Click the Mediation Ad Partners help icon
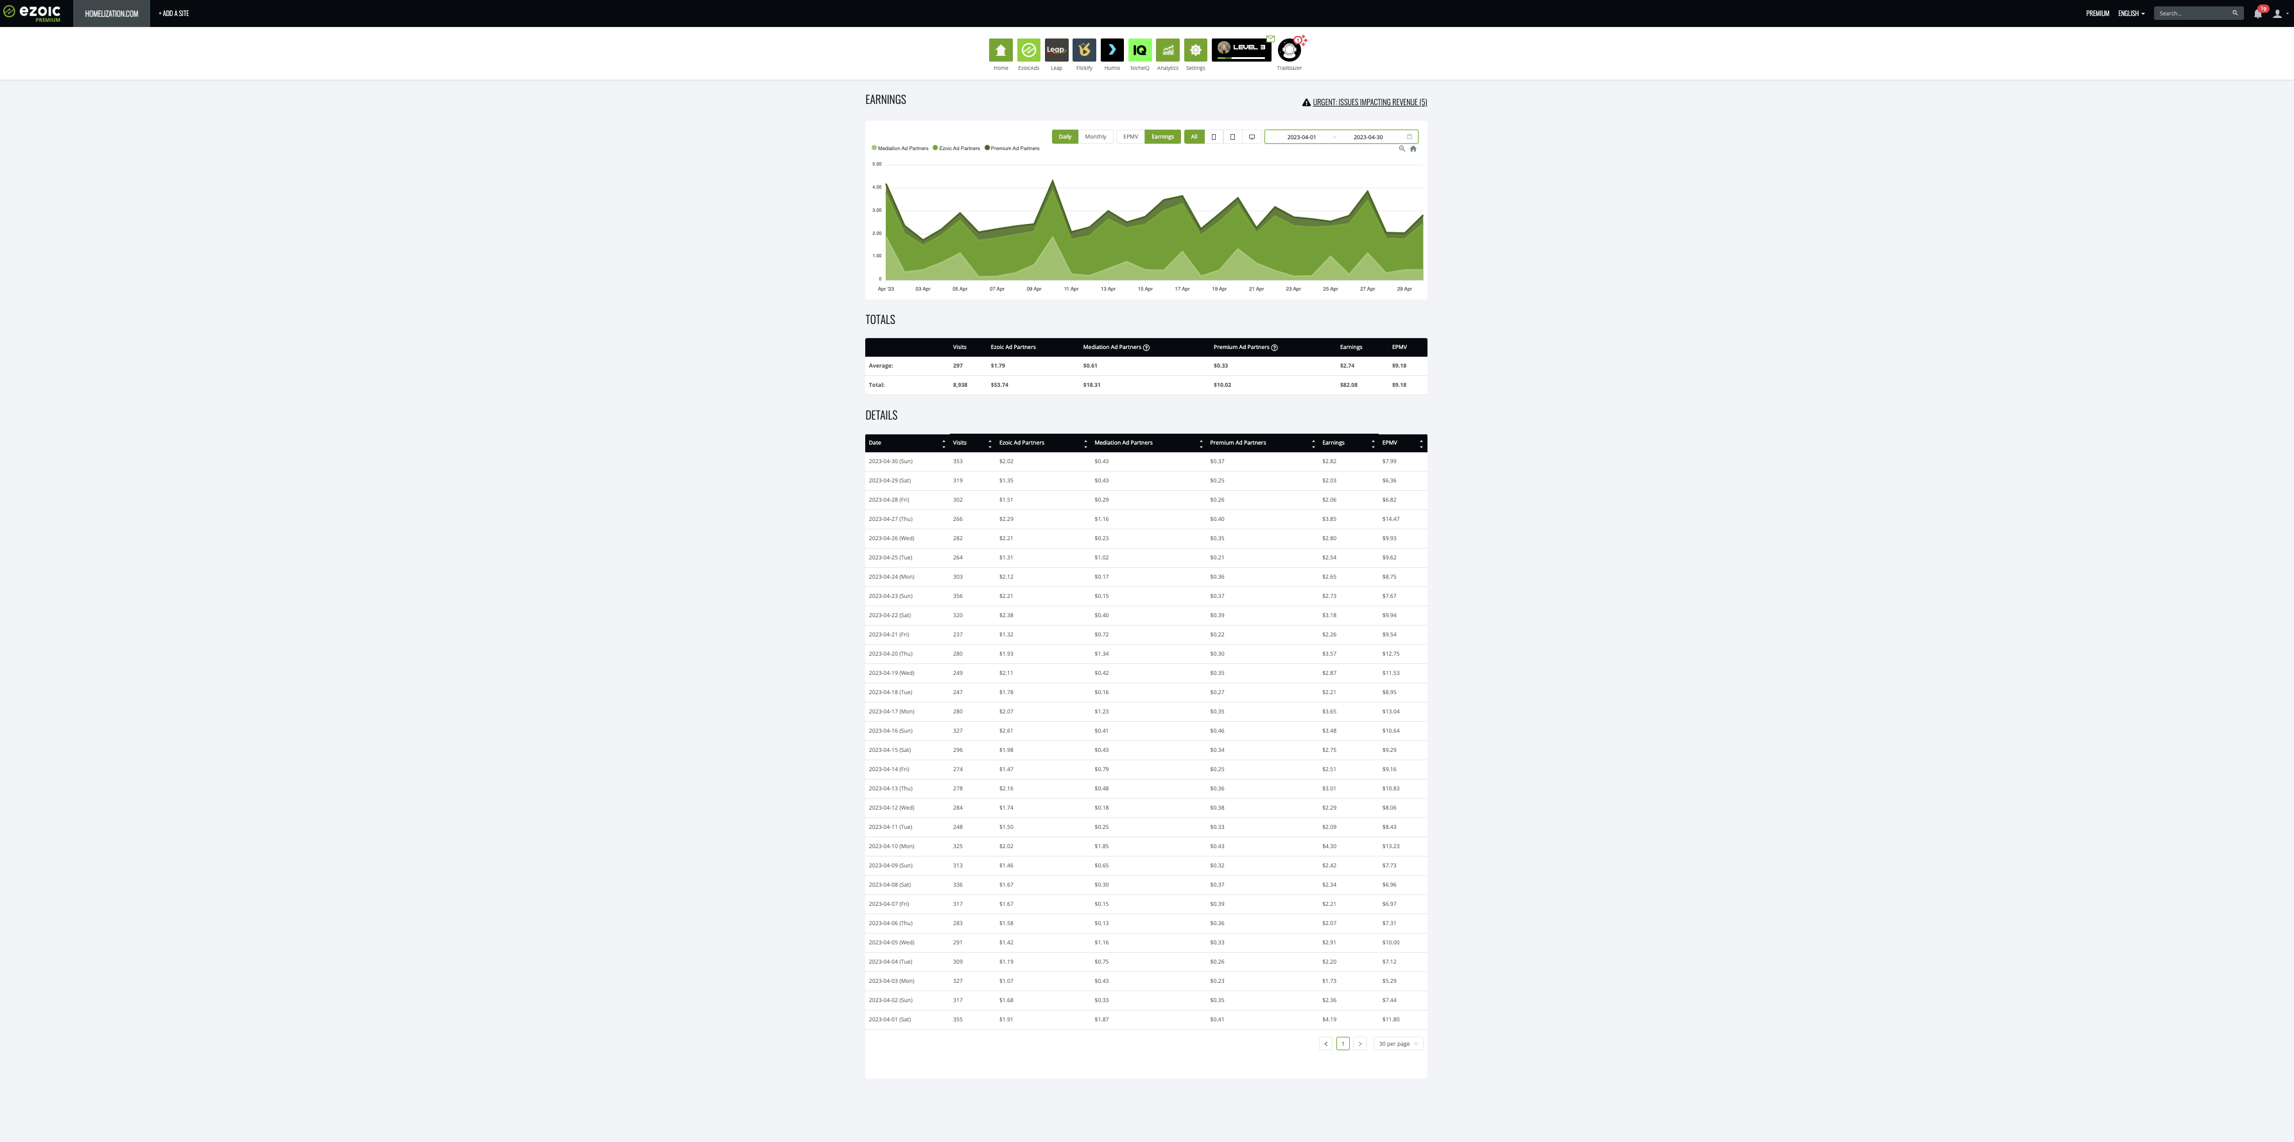The image size is (2294, 1142). tap(1146, 347)
